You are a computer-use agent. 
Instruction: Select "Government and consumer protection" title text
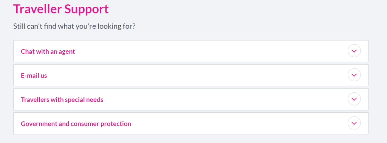click(x=76, y=124)
